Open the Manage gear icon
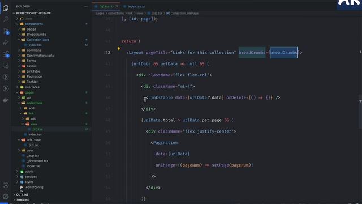The width and height of the screenshot is (362, 204). pos(6,197)
